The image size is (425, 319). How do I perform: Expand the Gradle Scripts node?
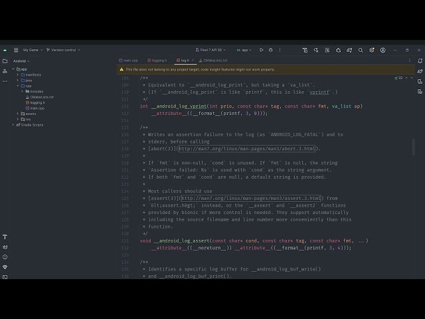(x=13, y=125)
